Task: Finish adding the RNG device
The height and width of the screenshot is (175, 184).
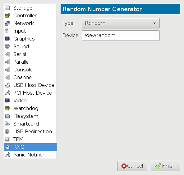Action: coord(165,166)
